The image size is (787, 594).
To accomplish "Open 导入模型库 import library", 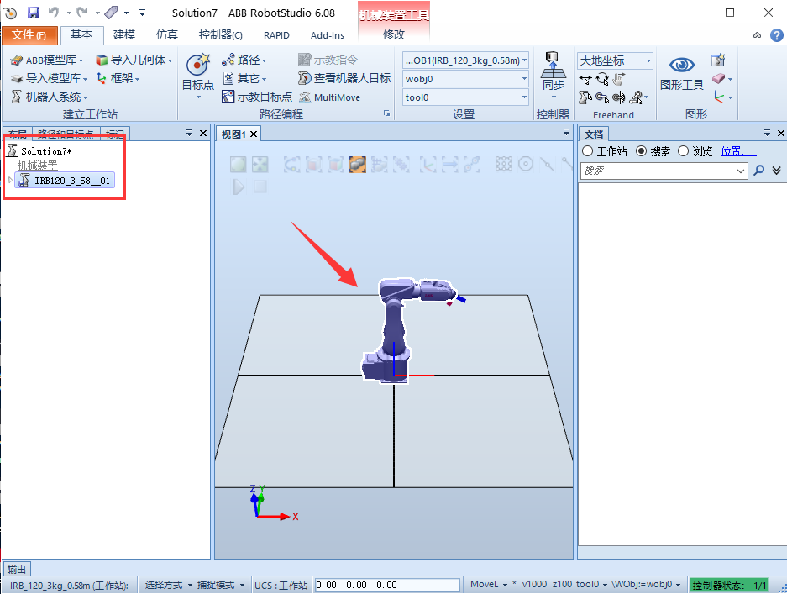I will point(49,79).
